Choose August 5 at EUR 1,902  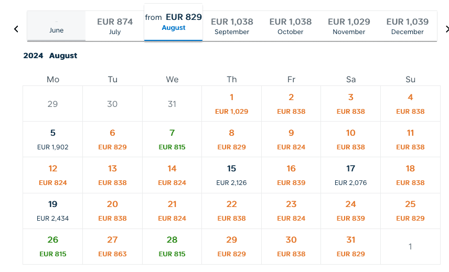pos(53,139)
